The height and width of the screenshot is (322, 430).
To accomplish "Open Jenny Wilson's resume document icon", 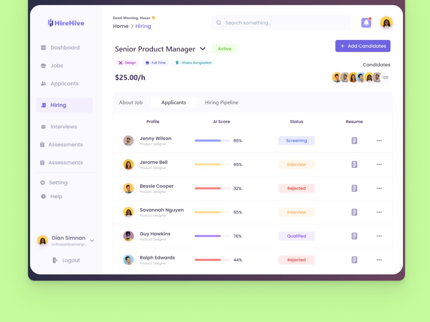I will click(x=354, y=140).
